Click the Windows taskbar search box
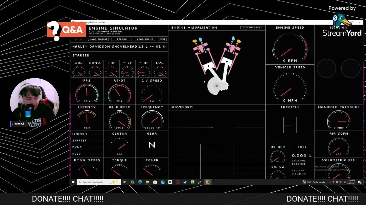366x205 pixels. click(x=99, y=182)
